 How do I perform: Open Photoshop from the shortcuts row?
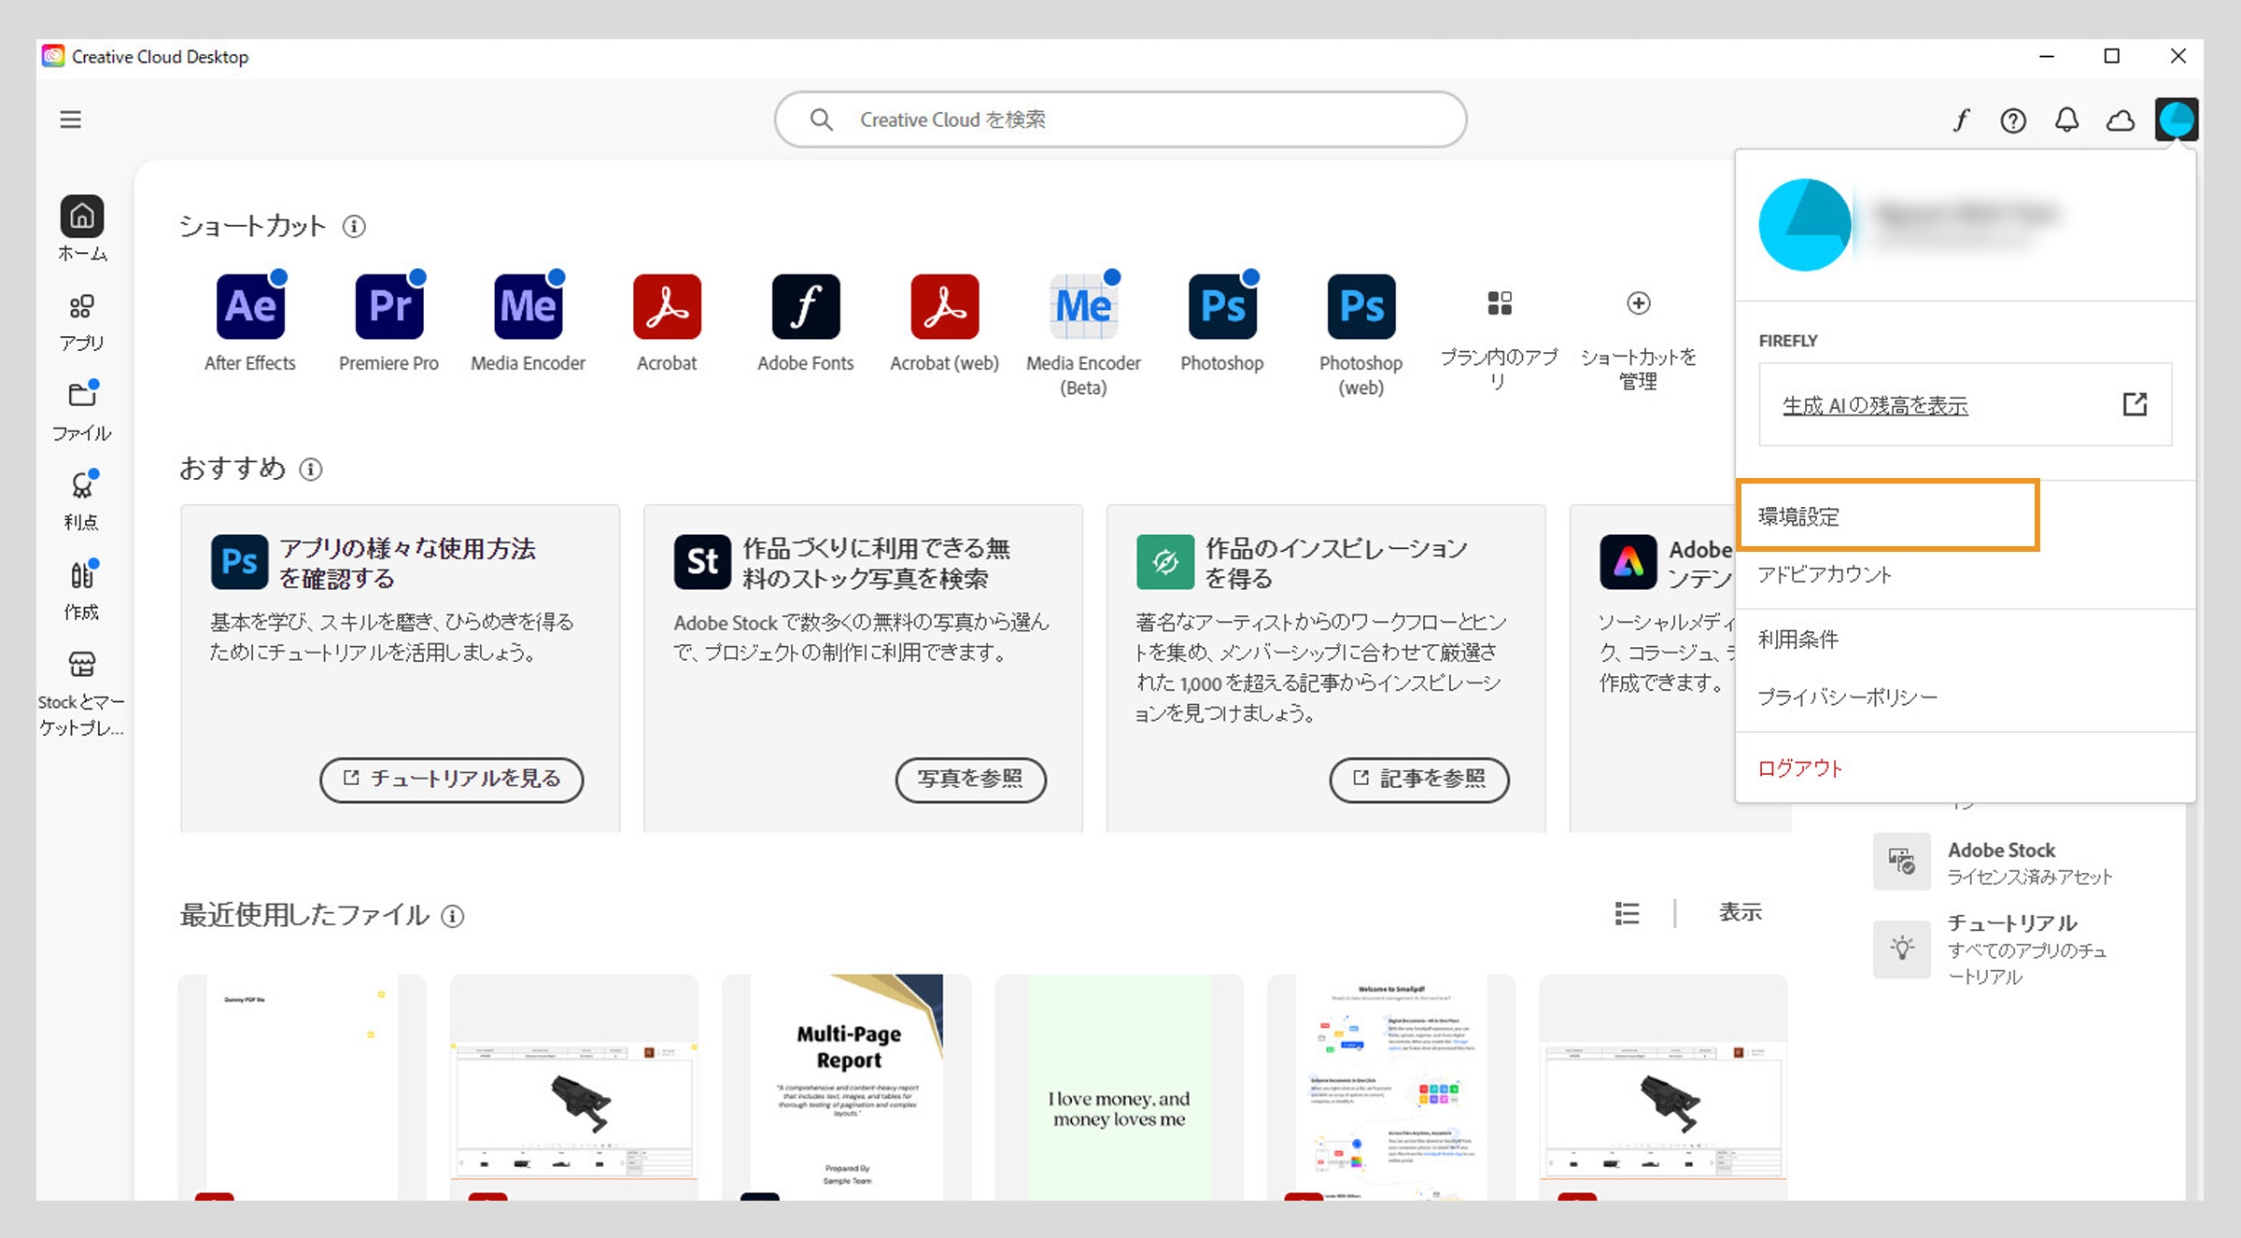1221,305
